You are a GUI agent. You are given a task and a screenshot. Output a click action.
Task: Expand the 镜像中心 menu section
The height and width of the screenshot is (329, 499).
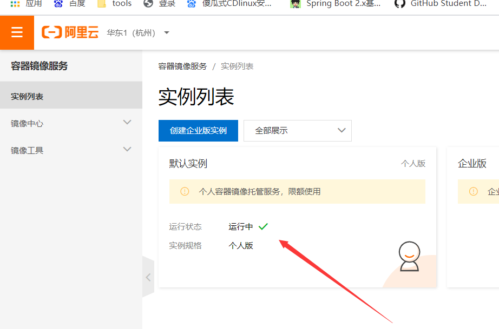pyautogui.click(x=71, y=123)
